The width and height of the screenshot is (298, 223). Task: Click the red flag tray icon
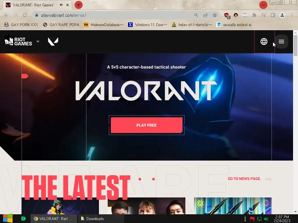coord(252,219)
